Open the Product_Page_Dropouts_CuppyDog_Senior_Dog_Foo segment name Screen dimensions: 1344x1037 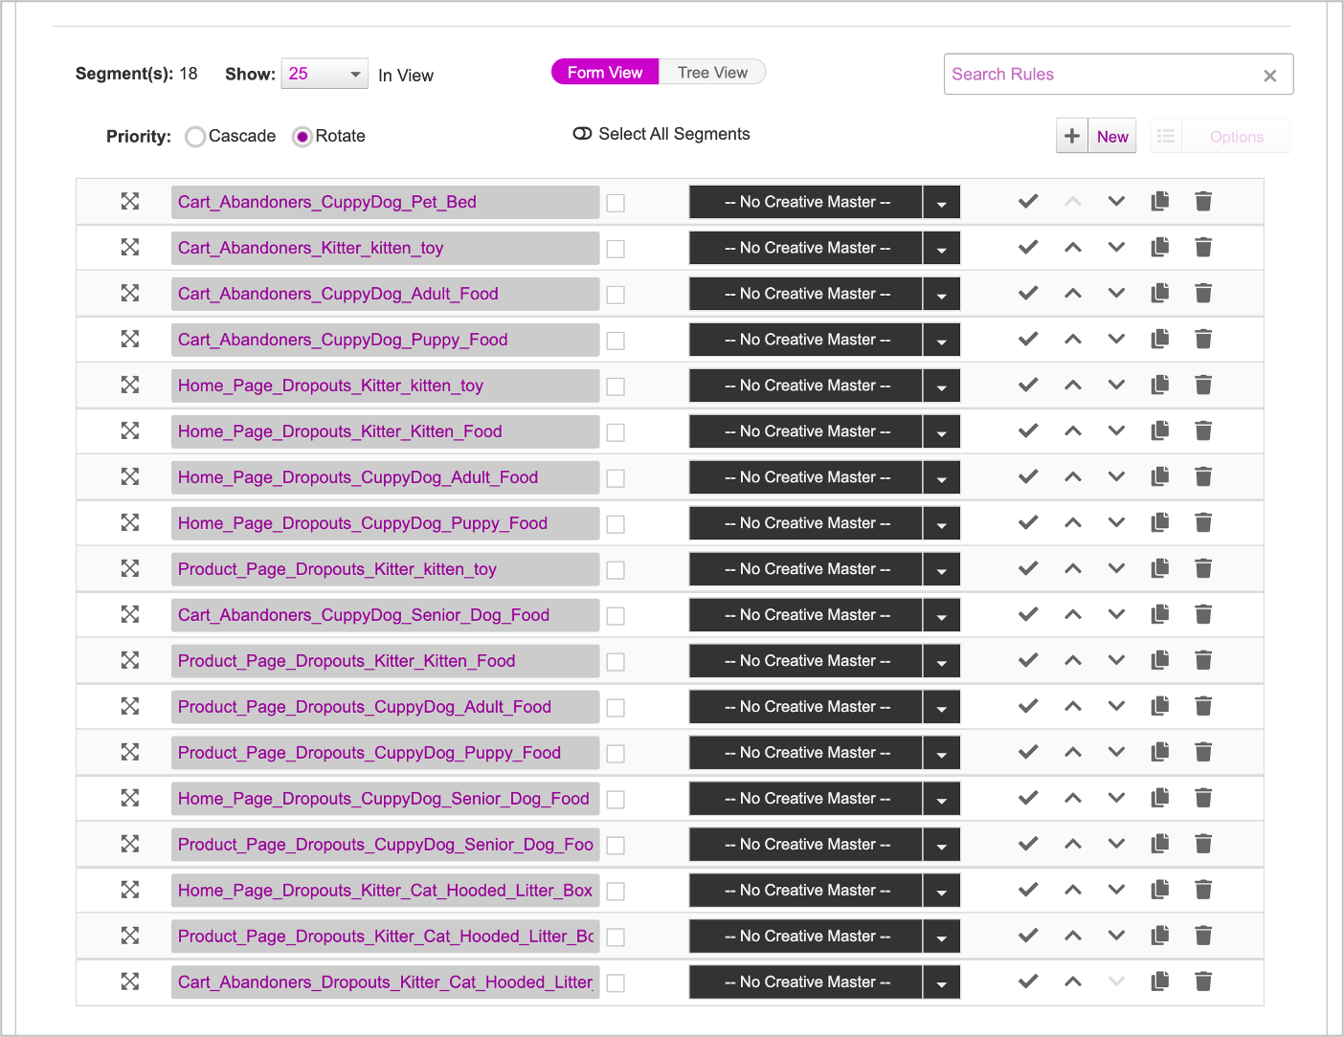386,845
